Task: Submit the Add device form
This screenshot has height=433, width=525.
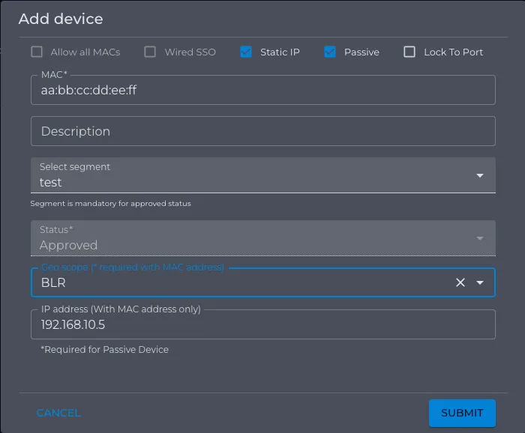Action: pyautogui.click(x=462, y=413)
